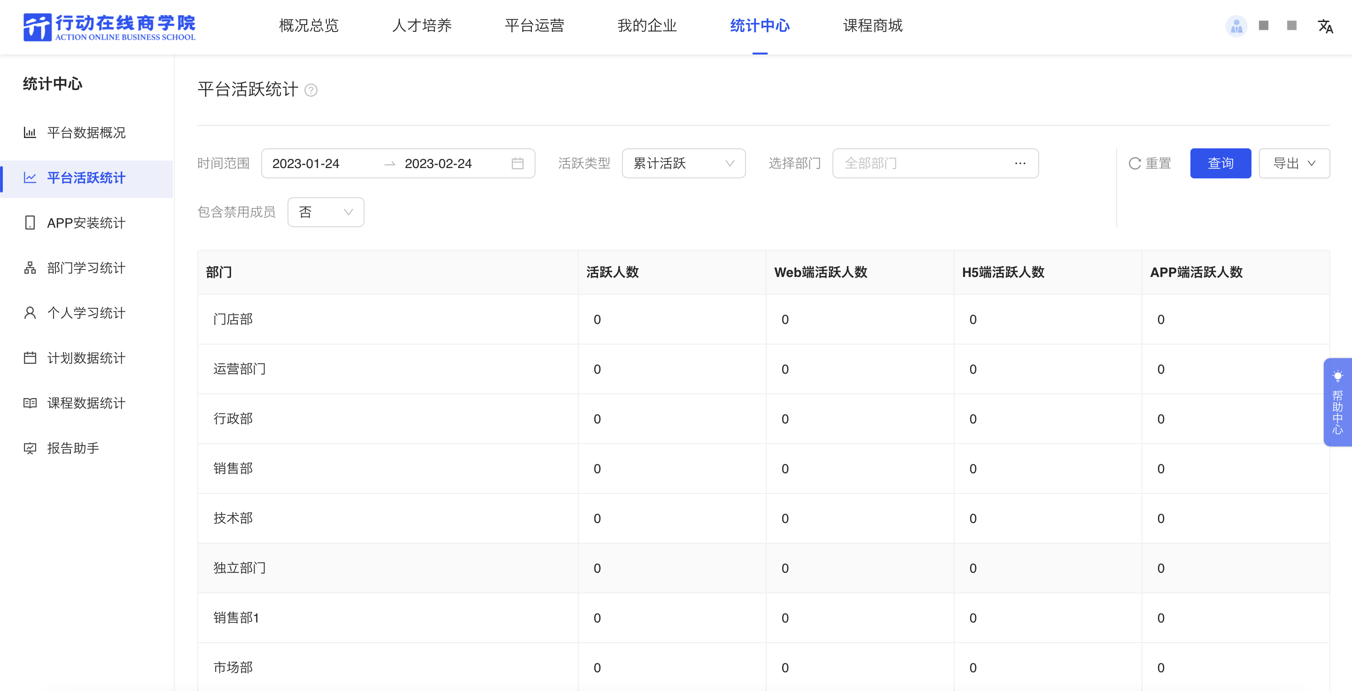Click the H5端活跃人数 column header
This screenshot has width=1352, height=691.
tap(1048, 272)
